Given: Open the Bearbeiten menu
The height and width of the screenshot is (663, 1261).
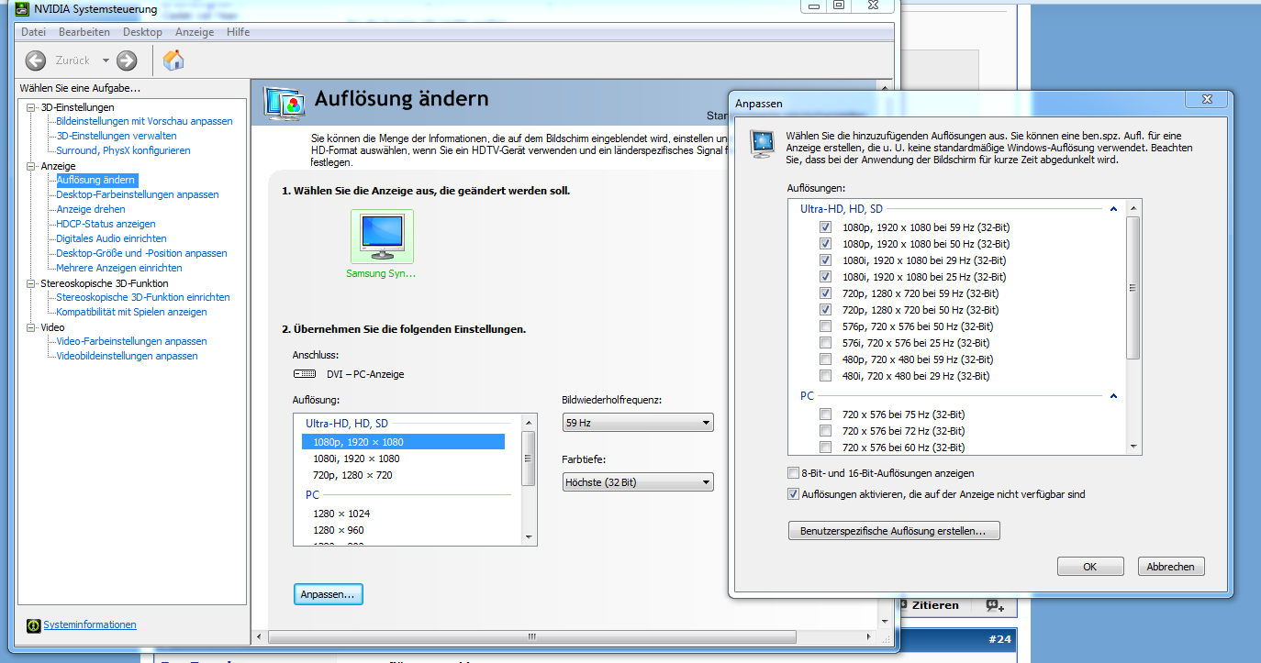Looking at the screenshot, I should (84, 32).
